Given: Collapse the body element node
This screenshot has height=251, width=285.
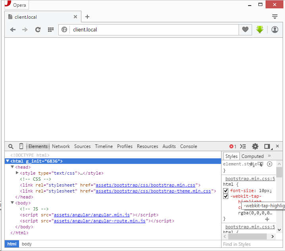Looking at the screenshot, I should click(12, 203).
